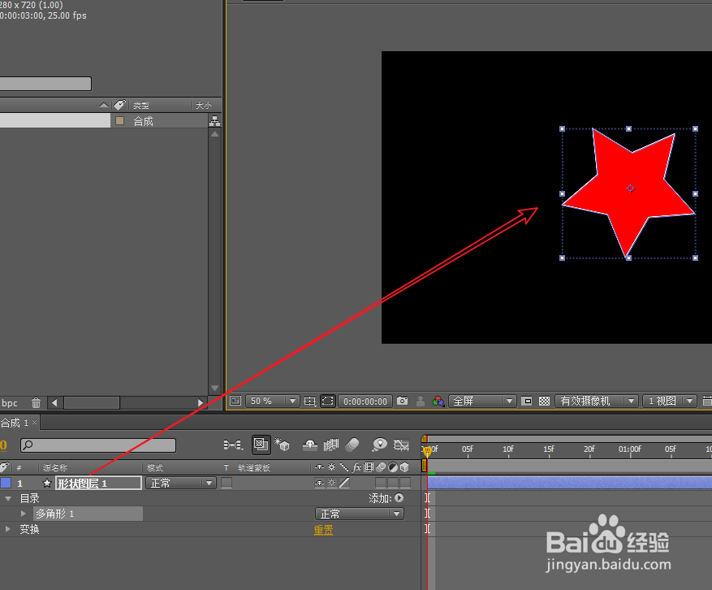
Task: Toggle region of interest icon
Action: tap(527, 401)
